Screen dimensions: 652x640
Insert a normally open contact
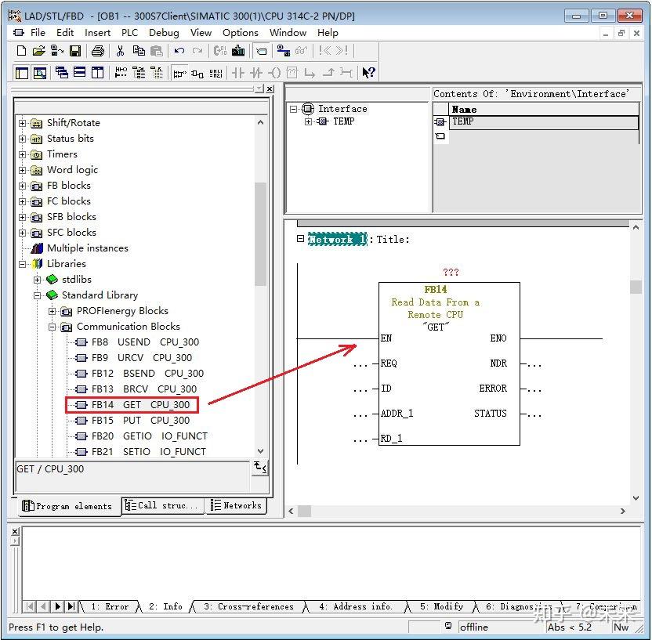[237, 73]
